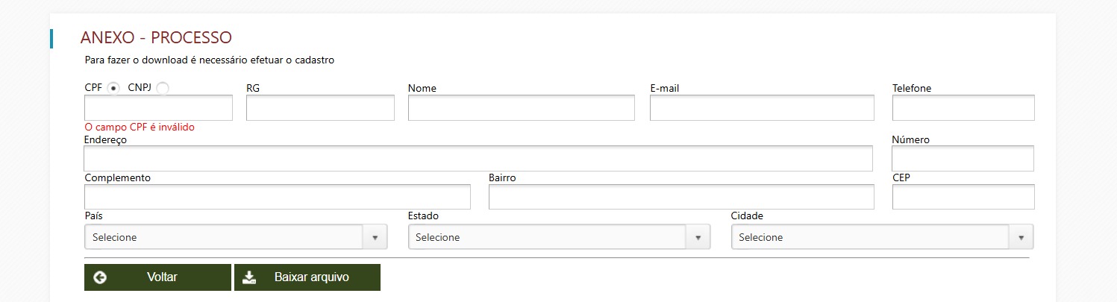The width and height of the screenshot is (1117, 302).
Task: Select the Número input field
Action: (963, 159)
